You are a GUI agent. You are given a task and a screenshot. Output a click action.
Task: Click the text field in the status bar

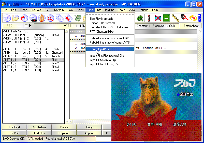(x=104, y=139)
